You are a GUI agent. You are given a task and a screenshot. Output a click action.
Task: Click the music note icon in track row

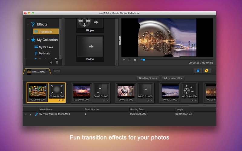[36, 114]
